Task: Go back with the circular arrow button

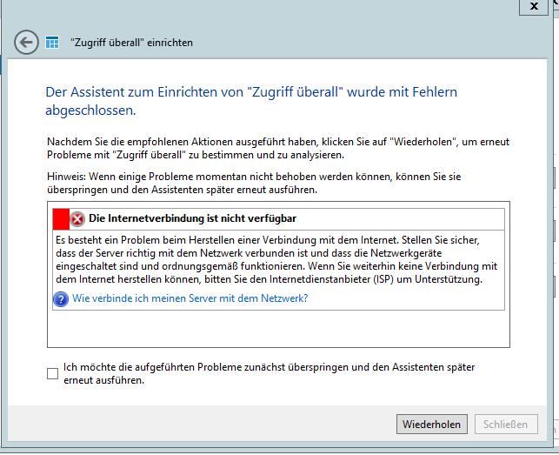Action: [26, 42]
